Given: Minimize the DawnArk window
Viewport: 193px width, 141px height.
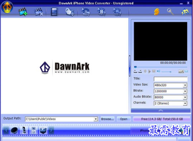Looking at the screenshot, I should click(181, 4).
